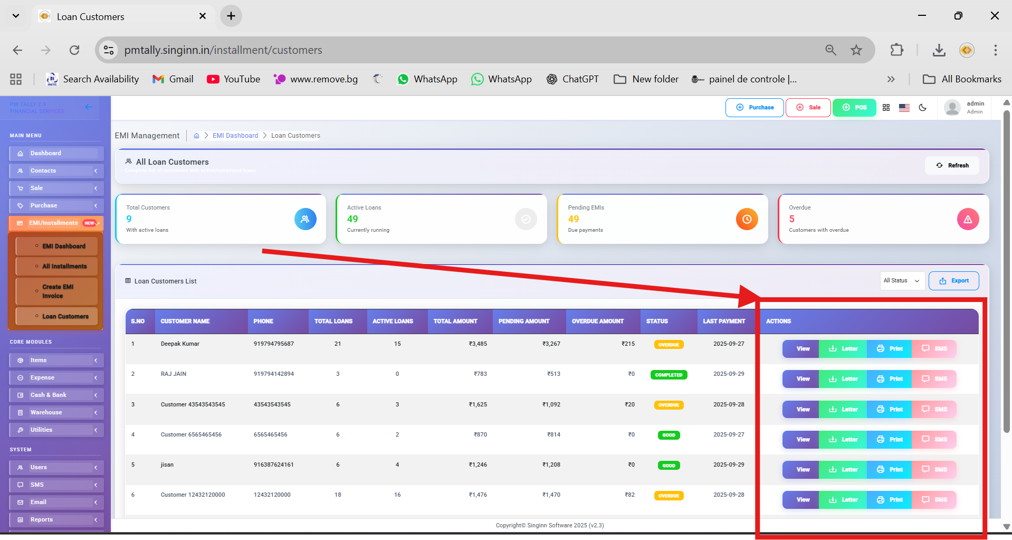Click the Overdue warning triangle icon
This screenshot has height=540, width=1012.
tap(968, 219)
